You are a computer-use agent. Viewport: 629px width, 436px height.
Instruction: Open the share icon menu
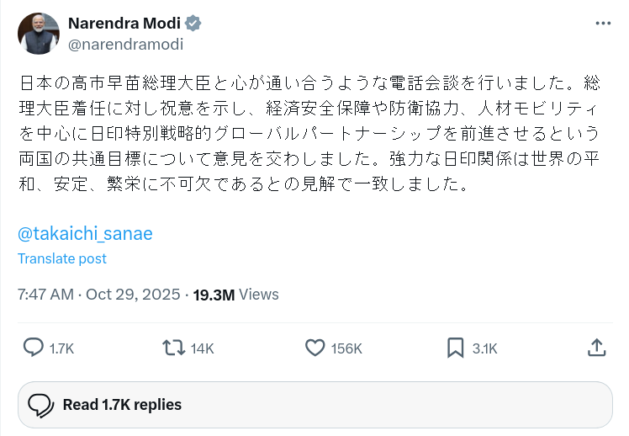(595, 348)
